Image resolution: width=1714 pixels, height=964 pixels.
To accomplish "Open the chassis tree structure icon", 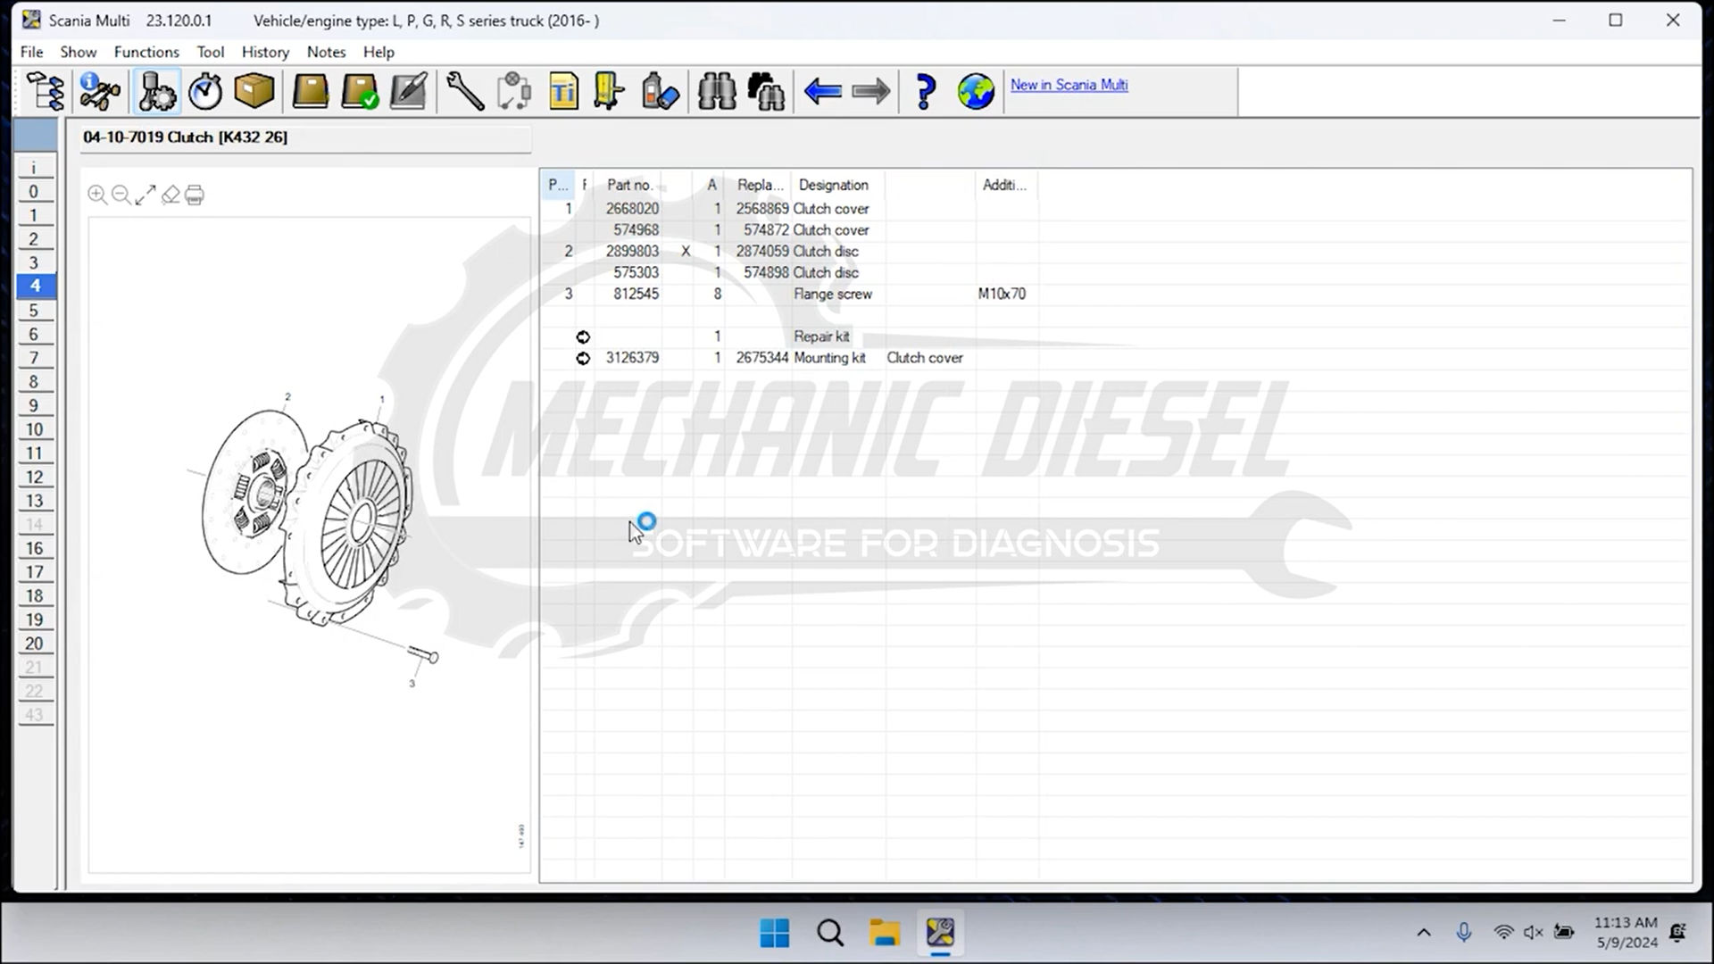I will pyautogui.click(x=45, y=91).
